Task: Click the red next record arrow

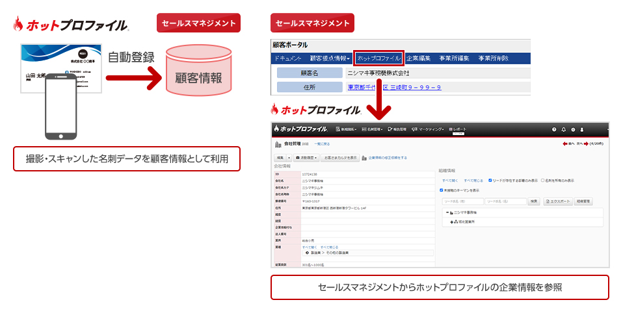Action: (x=585, y=144)
